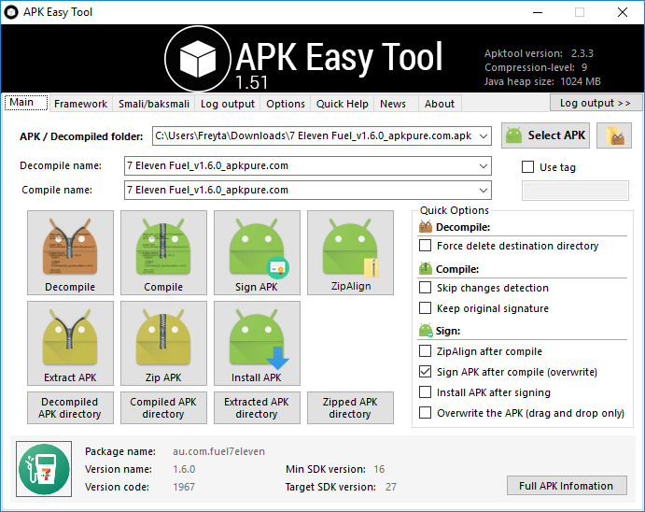Open Decompiled APK directory
645x512 pixels.
70,408
